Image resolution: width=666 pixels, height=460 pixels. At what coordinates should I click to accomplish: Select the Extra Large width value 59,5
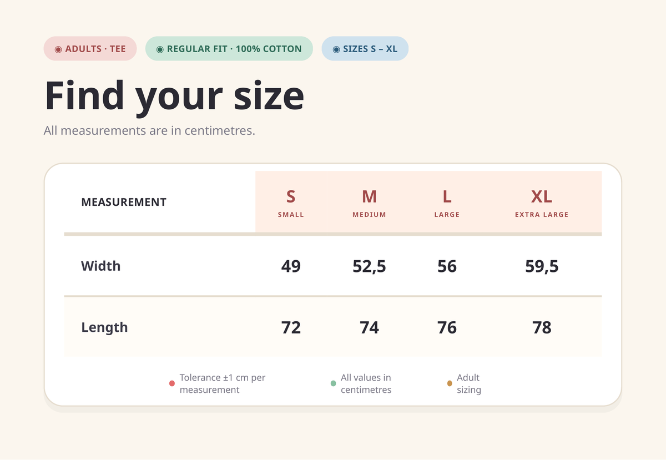pos(542,266)
